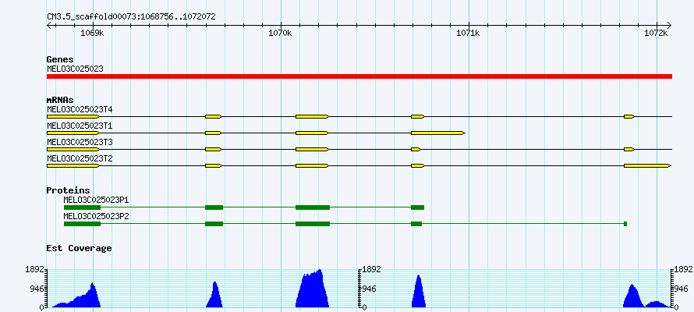Click the 1069k ruler tick label
694x312 pixels.
tap(92, 33)
